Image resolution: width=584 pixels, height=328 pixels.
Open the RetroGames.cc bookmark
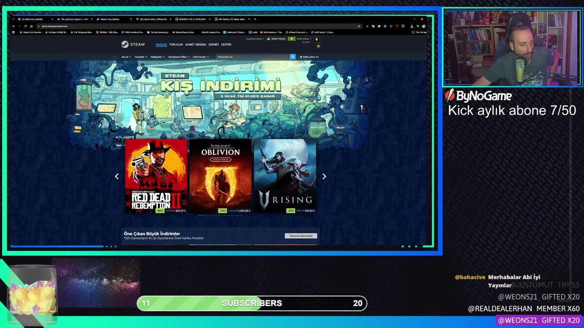tap(271, 32)
